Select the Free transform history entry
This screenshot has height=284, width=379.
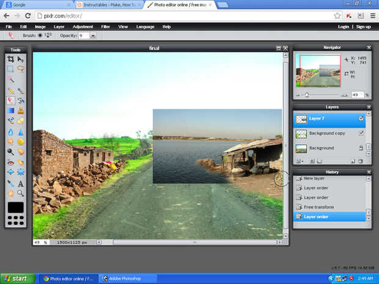tap(329, 207)
